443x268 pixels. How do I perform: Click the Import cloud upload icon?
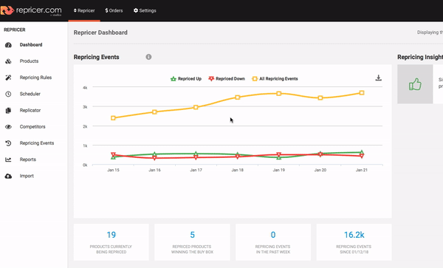(x=8, y=176)
